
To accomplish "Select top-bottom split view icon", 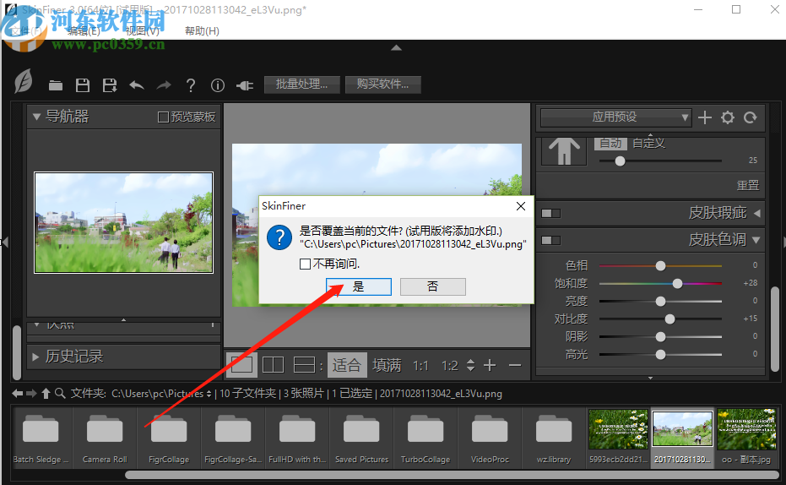I will [304, 365].
